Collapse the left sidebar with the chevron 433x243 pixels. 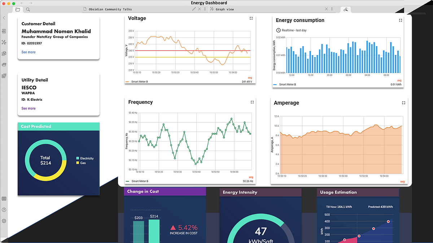4,17
